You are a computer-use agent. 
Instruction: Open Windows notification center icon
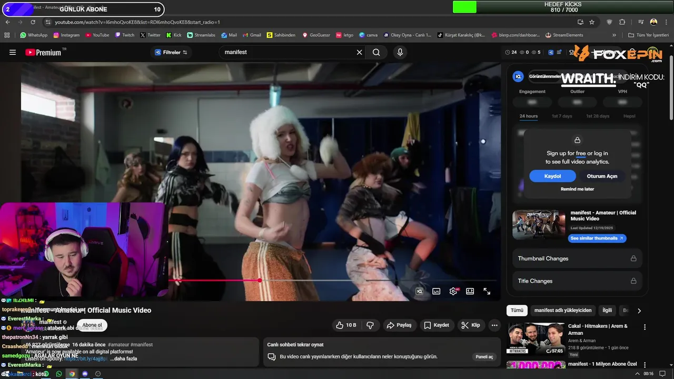662,374
